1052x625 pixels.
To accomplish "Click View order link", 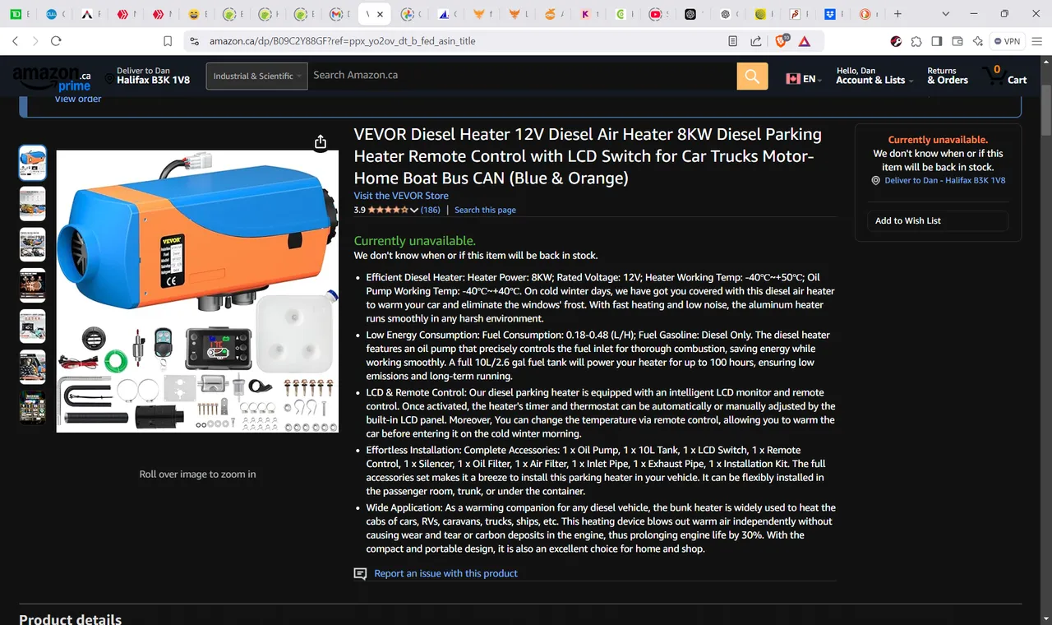I will pos(78,100).
